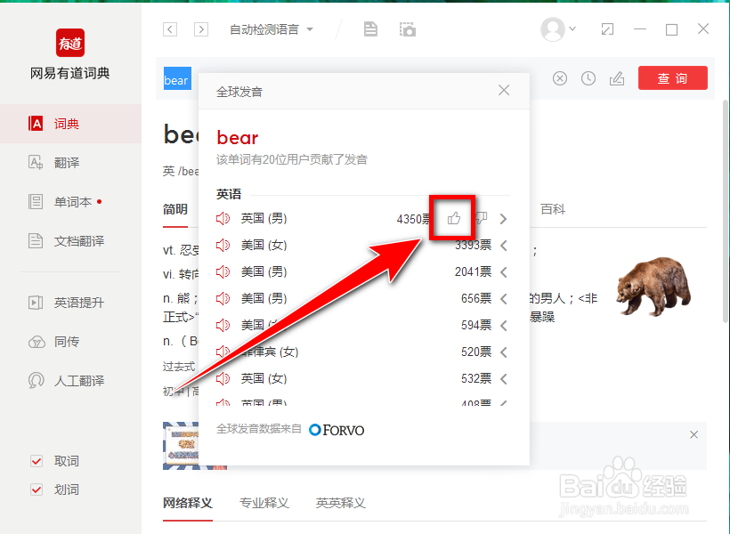Click the bear picture thumbnail
Image resolution: width=730 pixels, height=534 pixels.
pos(653,286)
